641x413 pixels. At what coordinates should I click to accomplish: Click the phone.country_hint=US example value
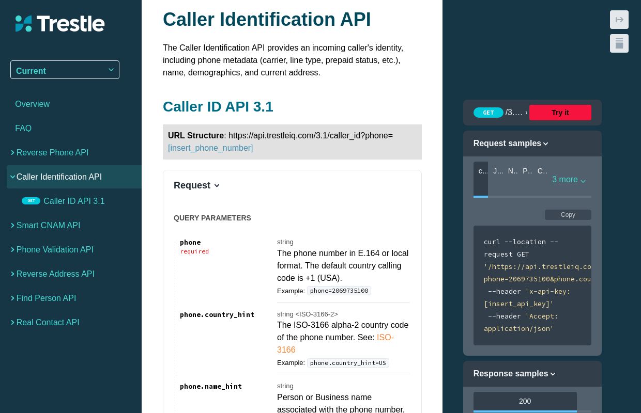tap(348, 363)
